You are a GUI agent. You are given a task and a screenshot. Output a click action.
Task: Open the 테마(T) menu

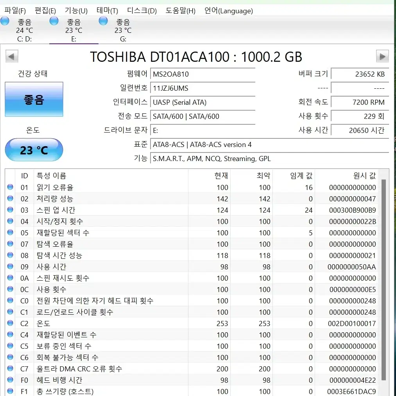[107, 11]
